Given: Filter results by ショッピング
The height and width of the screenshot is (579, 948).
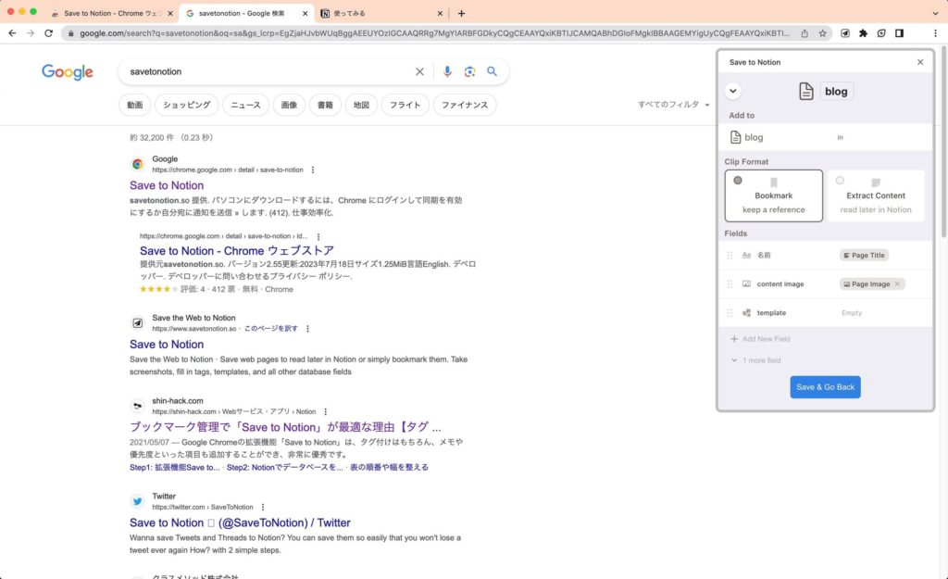Looking at the screenshot, I should coord(186,105).
